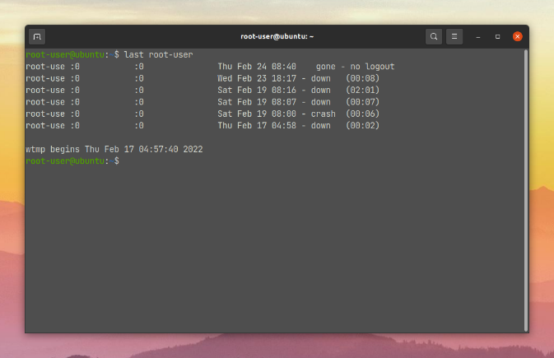The width and height of the screenshot is (554, 358).
Task: Click the Thu Feb 17 04:58 login entry
Action: pyautogui.click(x=203, y=125)
